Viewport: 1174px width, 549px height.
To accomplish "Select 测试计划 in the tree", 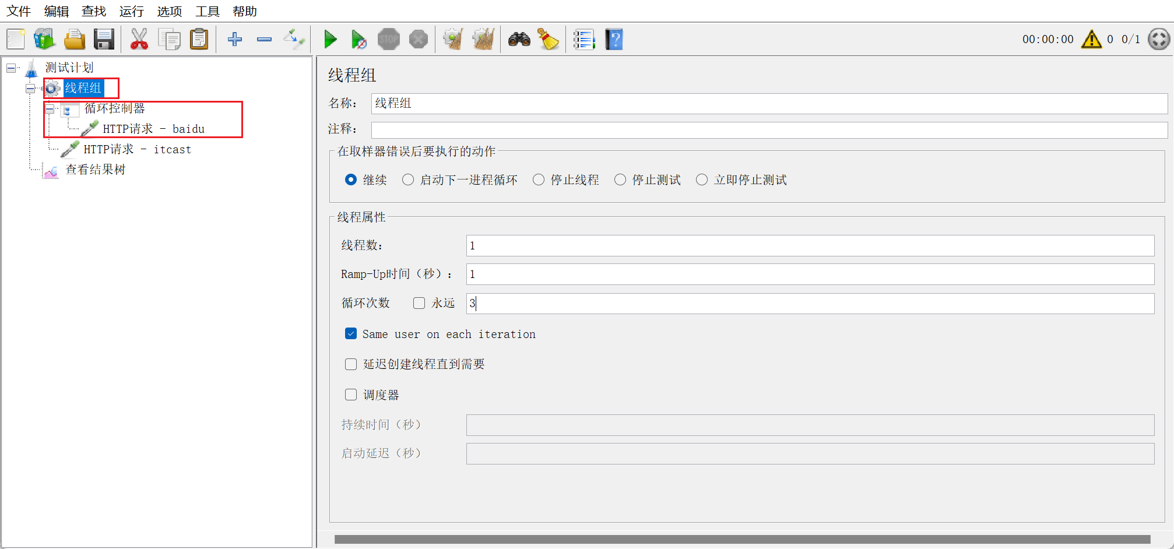I will click(69, 68).
